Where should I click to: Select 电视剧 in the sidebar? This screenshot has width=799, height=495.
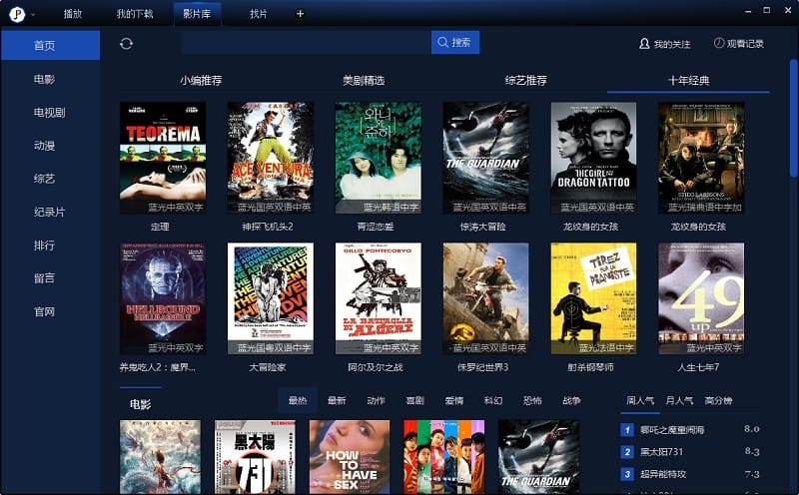tap(49, 113)
